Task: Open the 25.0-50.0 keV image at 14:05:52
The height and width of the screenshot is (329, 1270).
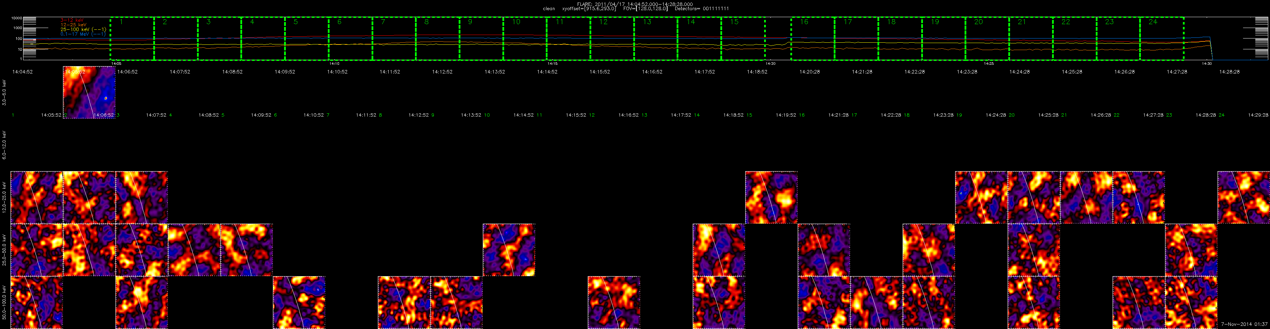Action: click(89, 250)
